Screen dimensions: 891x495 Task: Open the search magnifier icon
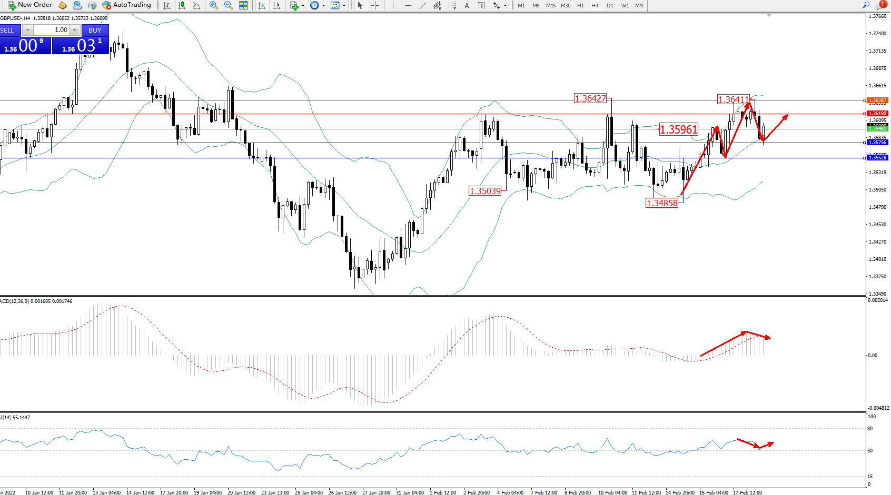(x=866, y=5)
